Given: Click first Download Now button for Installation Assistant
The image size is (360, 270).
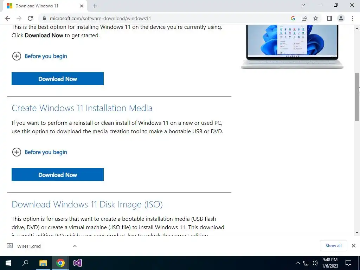Looking at the screenshot, I should pyautogui.click(x=58, y=79).
